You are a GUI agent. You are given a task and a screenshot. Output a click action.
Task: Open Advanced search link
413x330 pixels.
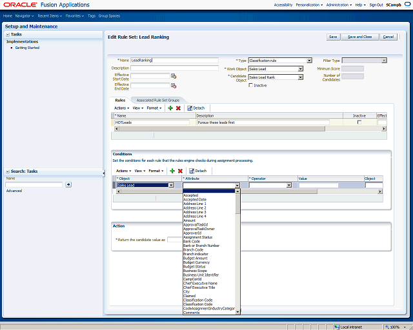[14, 191]
